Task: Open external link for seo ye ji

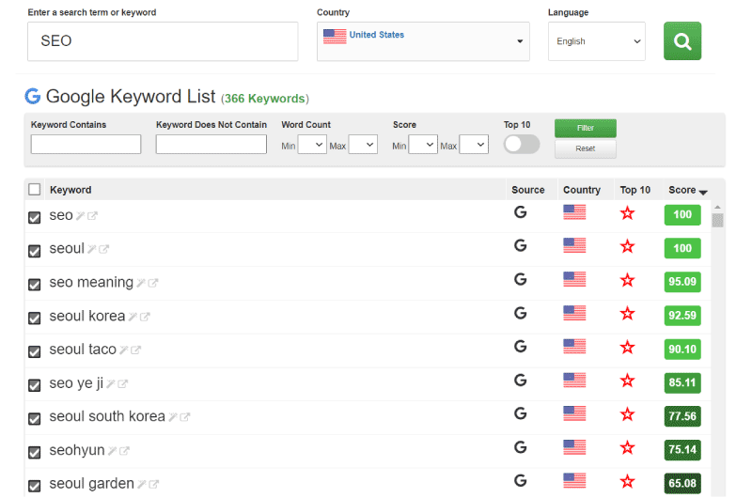Action: [x=123, y=384]
